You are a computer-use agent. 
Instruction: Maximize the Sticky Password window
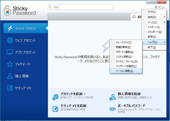[x=155, y=2]
